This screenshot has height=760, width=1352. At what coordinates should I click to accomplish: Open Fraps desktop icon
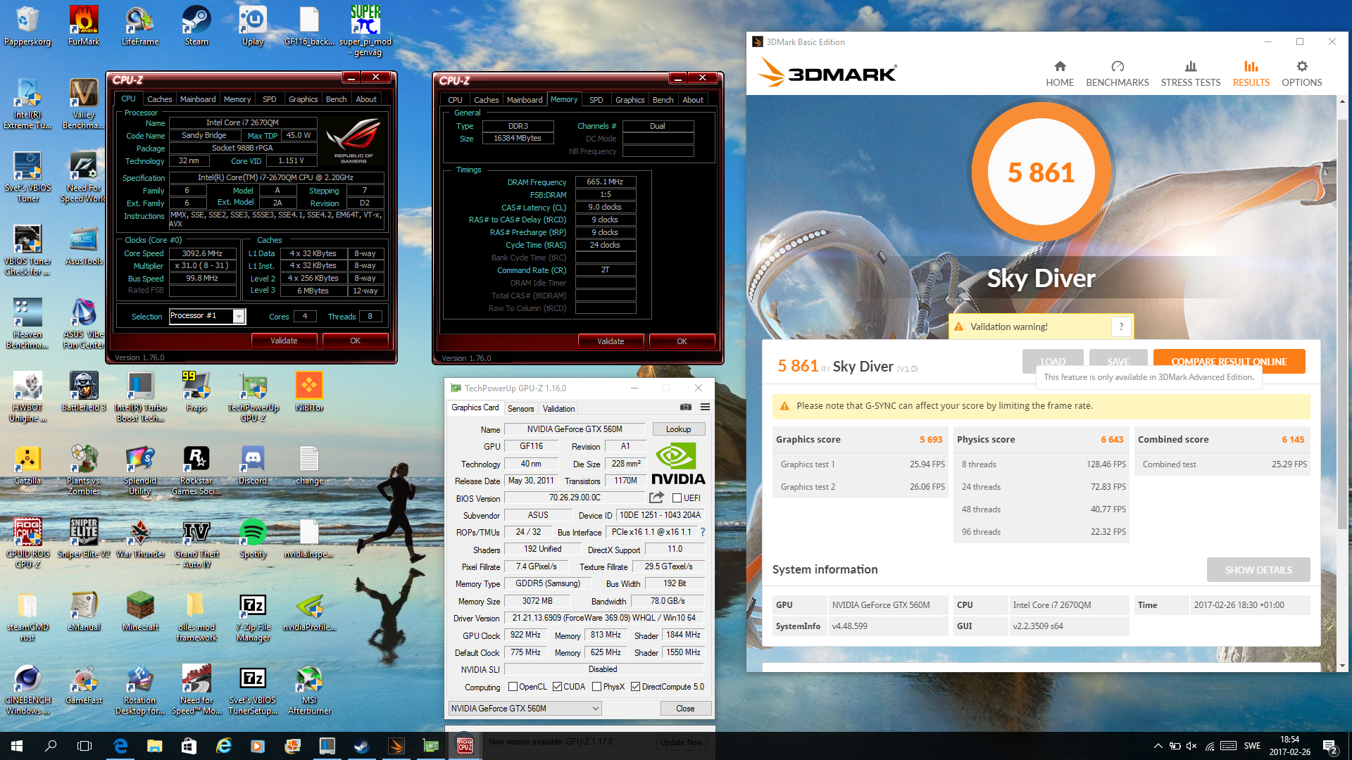point(196,391)
